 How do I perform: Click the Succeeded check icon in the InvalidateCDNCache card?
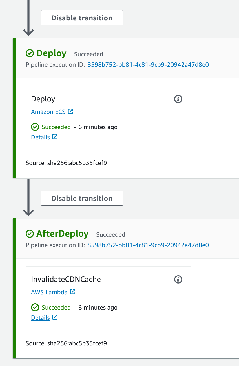[35, 308]
